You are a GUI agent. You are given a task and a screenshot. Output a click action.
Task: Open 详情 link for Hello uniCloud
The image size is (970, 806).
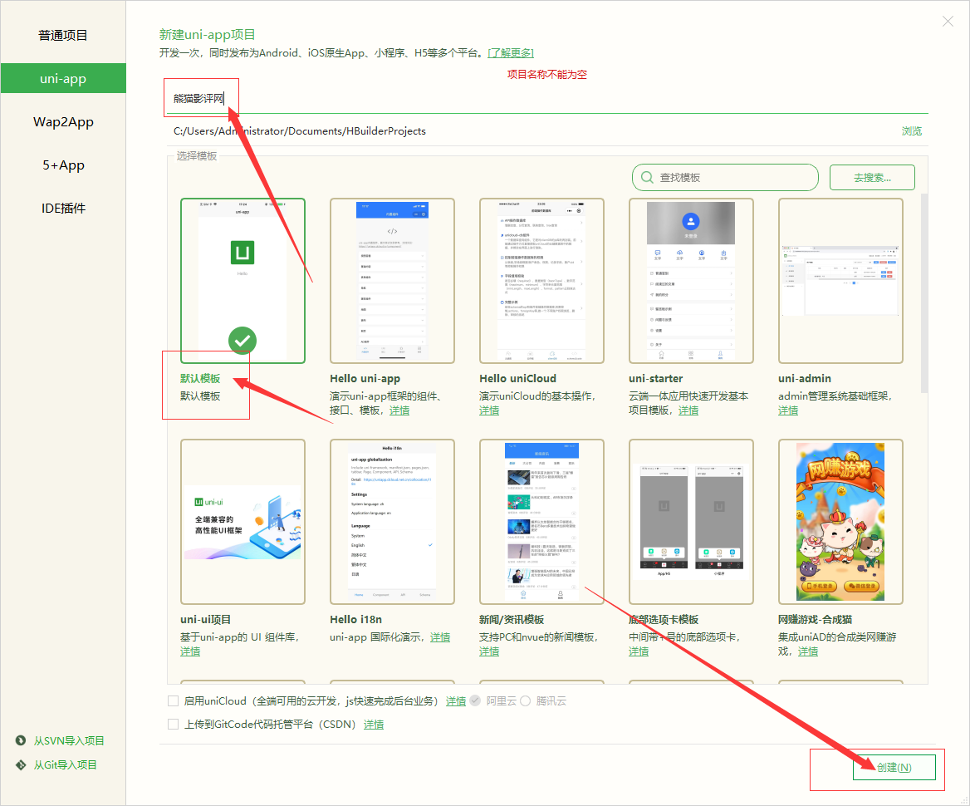click(488, 410)
